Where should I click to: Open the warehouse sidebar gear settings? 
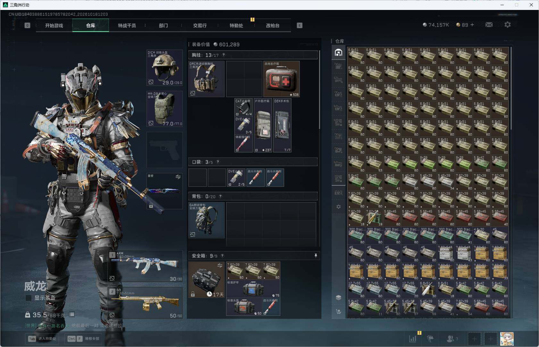click(338, 207)
